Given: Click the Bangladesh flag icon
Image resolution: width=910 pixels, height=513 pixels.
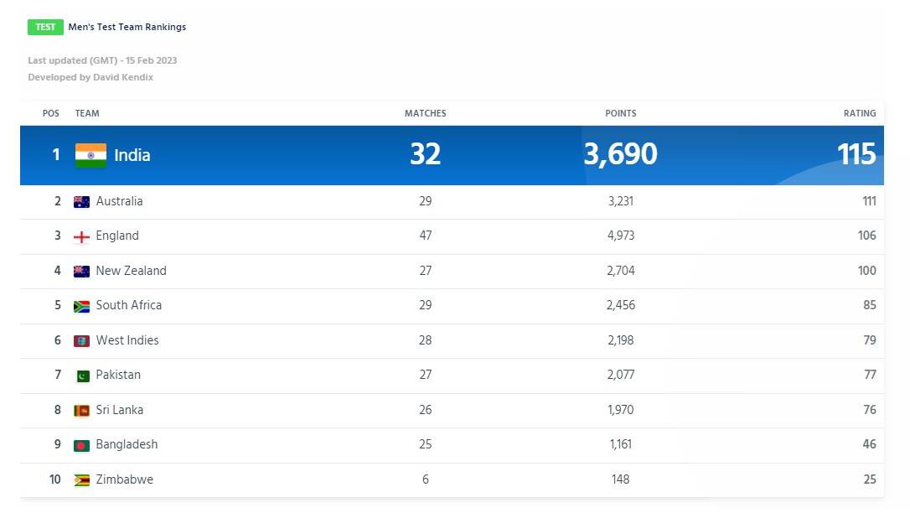Looking at the screenshot, I should pos(82,445).
